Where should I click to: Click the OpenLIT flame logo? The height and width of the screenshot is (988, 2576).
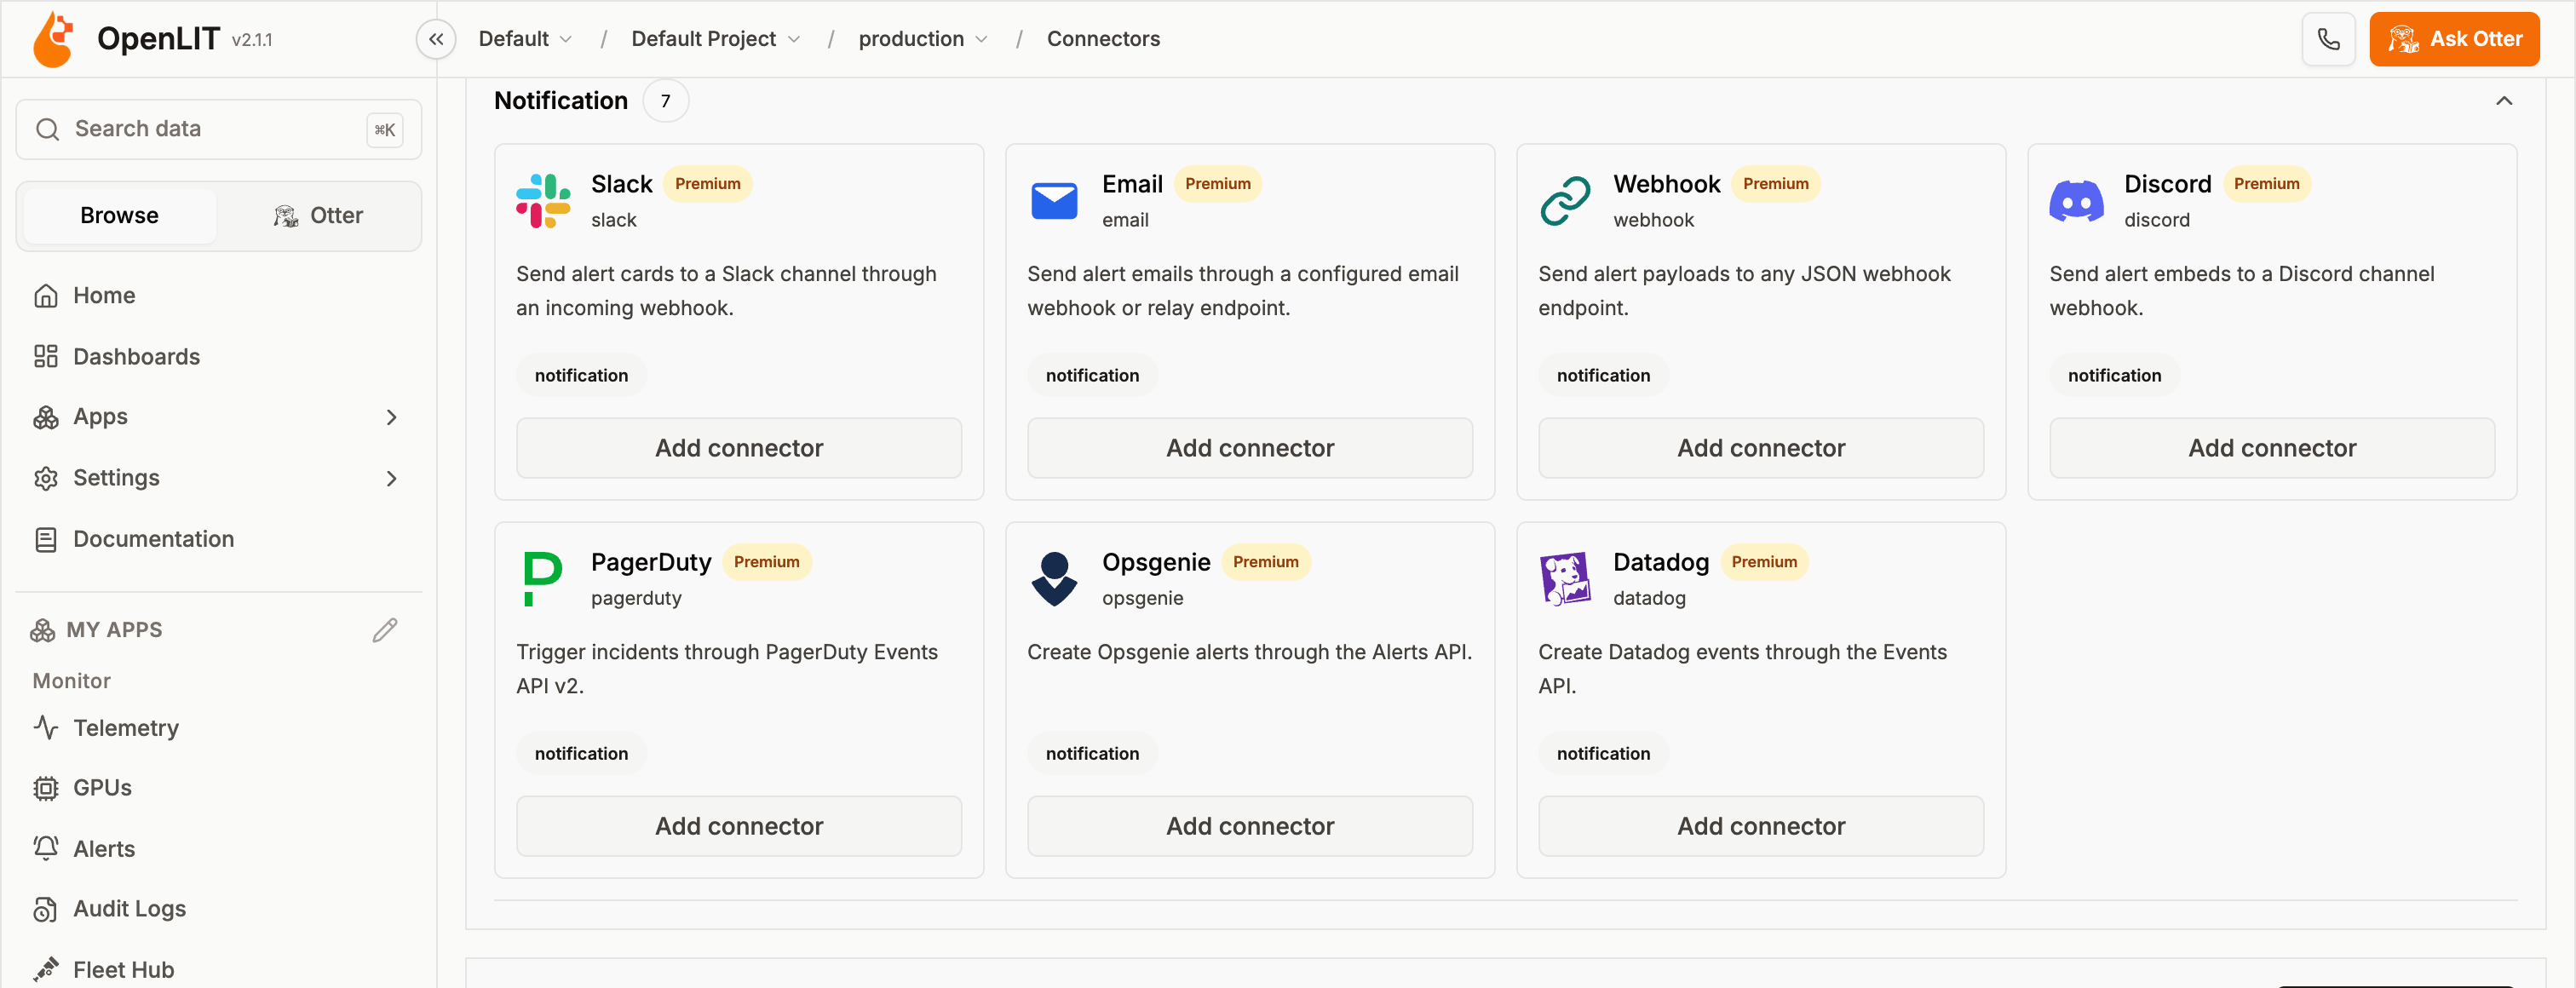(x=54, y=39)
